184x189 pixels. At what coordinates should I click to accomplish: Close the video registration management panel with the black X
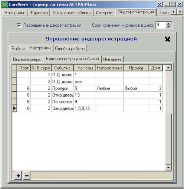pos(168,39)
